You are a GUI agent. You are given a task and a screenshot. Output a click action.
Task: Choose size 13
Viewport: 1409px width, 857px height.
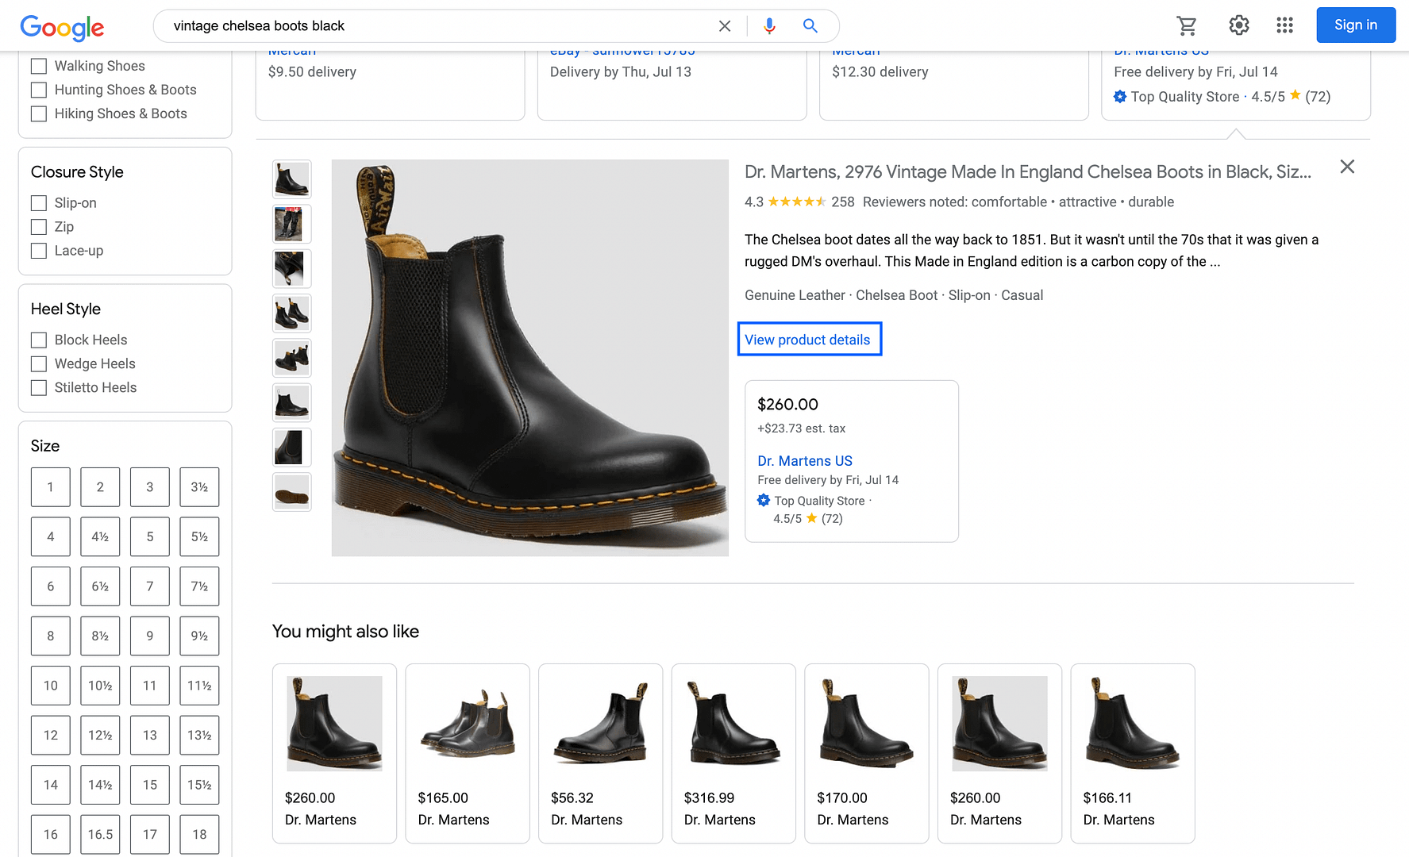pos(150,735)
